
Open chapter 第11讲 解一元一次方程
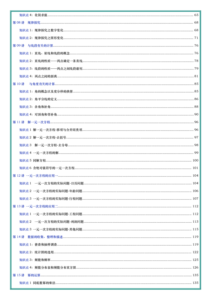(x=105, y=122)
